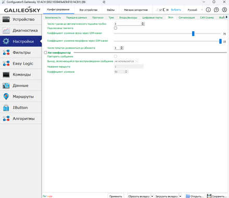229x198 pixels.
Task: Click the GSM sound gain slider handle
Action: tap(193, 33)
